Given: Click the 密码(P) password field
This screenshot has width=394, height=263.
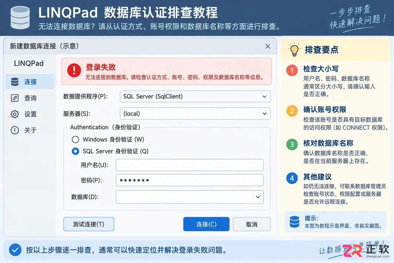Looking at the screenshot, I should click(x=189, y=180).
